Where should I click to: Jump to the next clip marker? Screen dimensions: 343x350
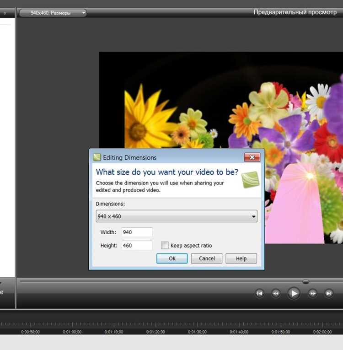(x=328, y=293)
